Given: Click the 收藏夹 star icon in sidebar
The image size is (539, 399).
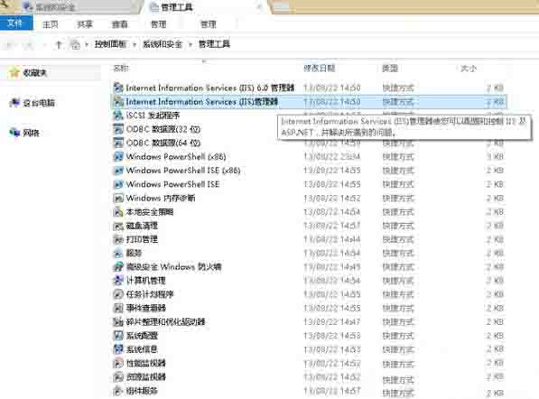Looking at the screenshot, I should click(x=14, y=72).
